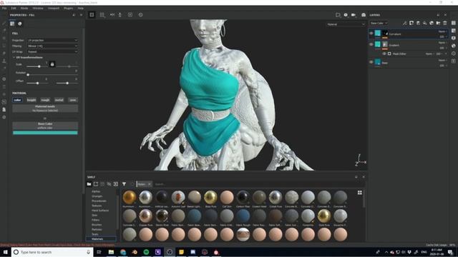Click the add folder icon in Layers toolbar
This screenshot has width=458, height=257.
click(438, 23)
